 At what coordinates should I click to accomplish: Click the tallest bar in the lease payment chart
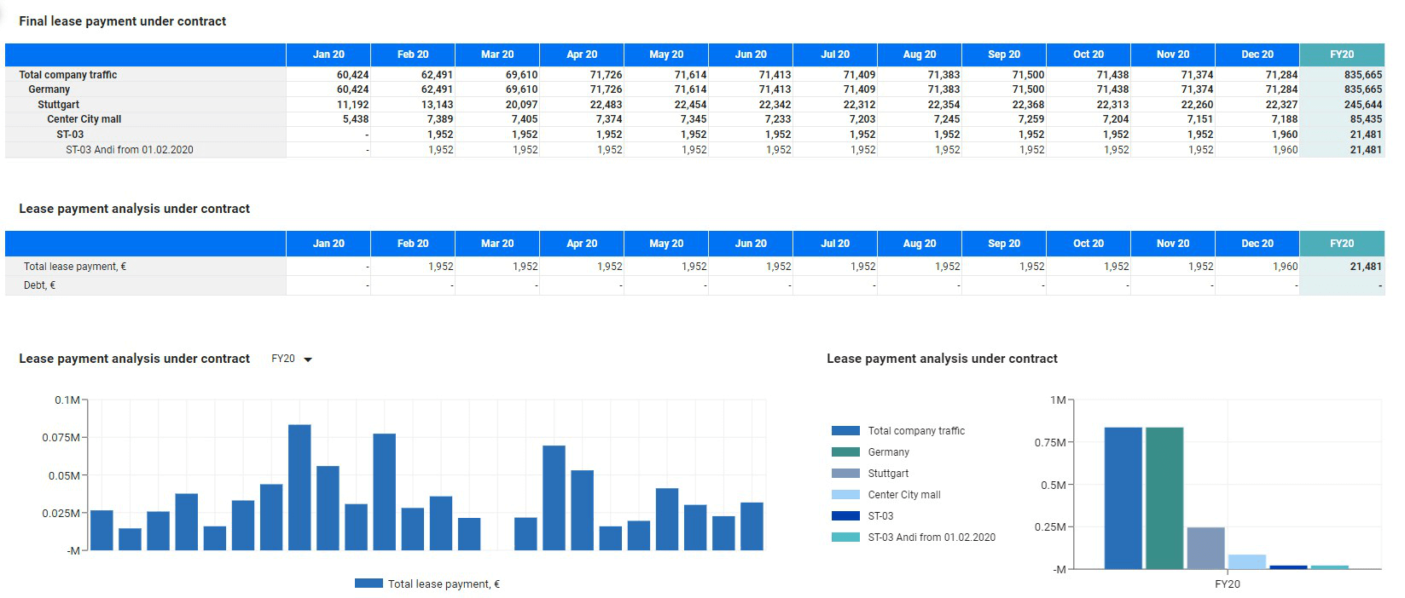click(299, 487)
